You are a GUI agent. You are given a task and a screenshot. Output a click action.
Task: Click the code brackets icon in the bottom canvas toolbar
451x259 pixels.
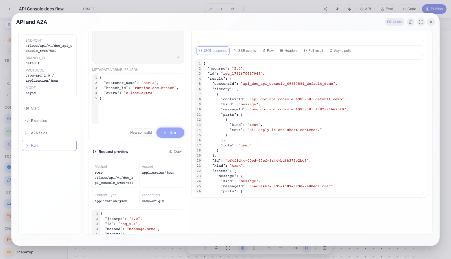pyautogui.click(x=295, y=248)
